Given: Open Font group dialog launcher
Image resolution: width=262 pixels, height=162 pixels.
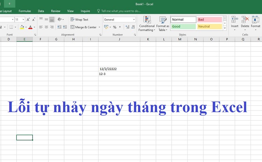Looking at the screenshot, I should point(35,35).
